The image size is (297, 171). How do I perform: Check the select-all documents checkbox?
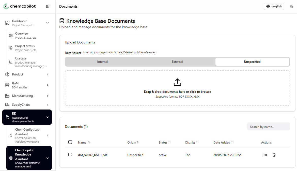(70, 142)
